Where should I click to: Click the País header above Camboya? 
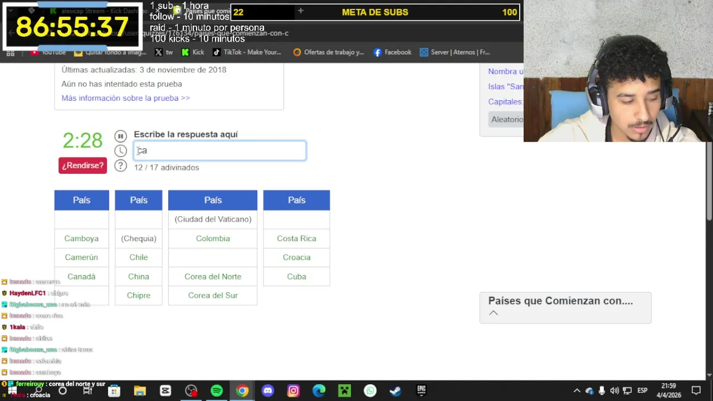(x=81, y=200)
